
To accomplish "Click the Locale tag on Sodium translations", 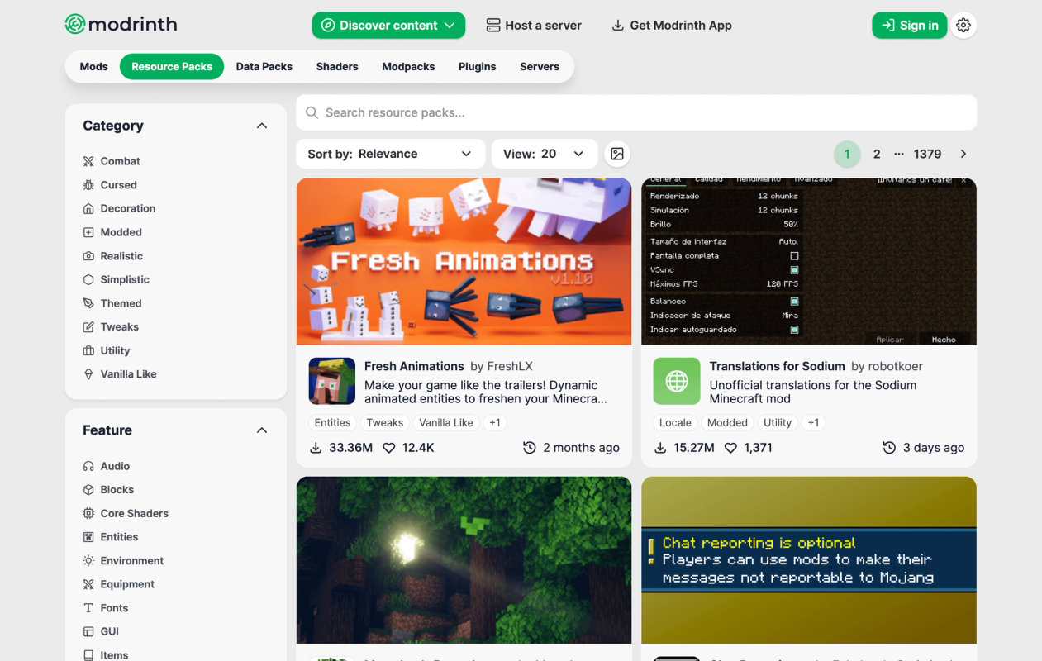I will (675, 422).
